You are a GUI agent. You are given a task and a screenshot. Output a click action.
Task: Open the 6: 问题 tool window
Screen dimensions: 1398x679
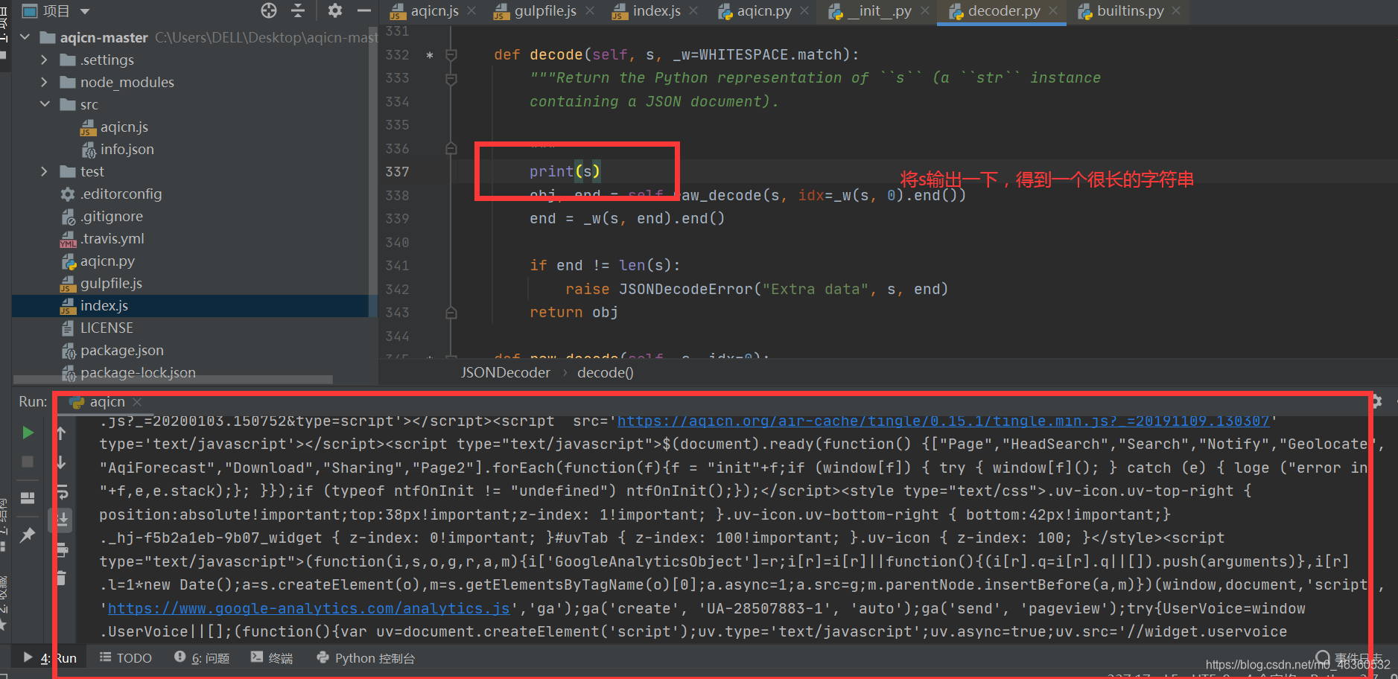[202, 658]
